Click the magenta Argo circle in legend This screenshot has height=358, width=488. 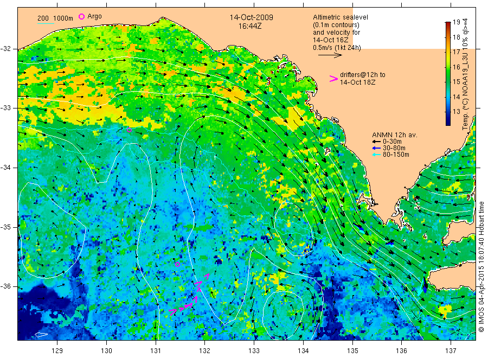[x=81, y=17]
